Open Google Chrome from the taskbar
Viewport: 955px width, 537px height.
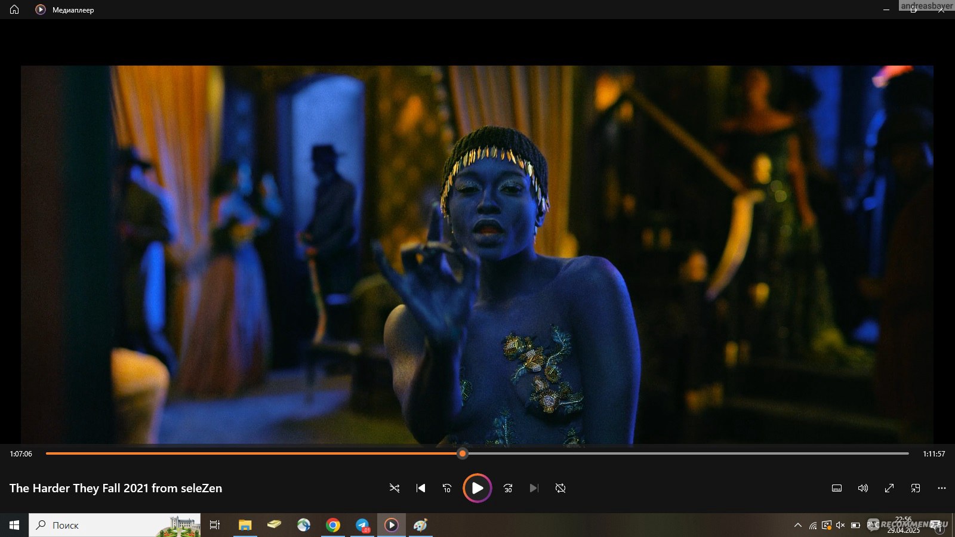click(333, 525)
